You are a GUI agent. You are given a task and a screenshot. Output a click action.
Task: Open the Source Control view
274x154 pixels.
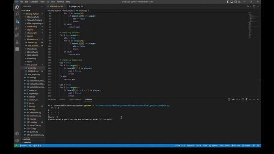[17, 21]
